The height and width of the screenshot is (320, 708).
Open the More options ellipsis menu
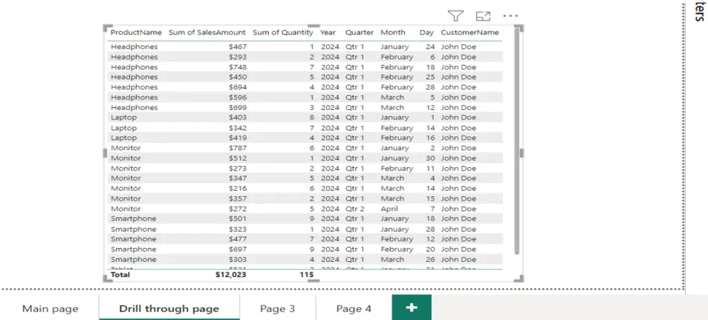click(510, 17)
